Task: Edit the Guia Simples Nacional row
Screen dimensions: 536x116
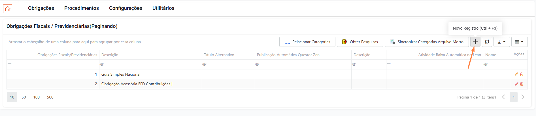Action: pyautogui.click(x=516, y=74)
